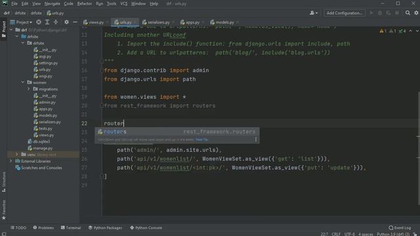Open the Terminal tool window
This screenshot has height=236, width=420.
(71, 227)
